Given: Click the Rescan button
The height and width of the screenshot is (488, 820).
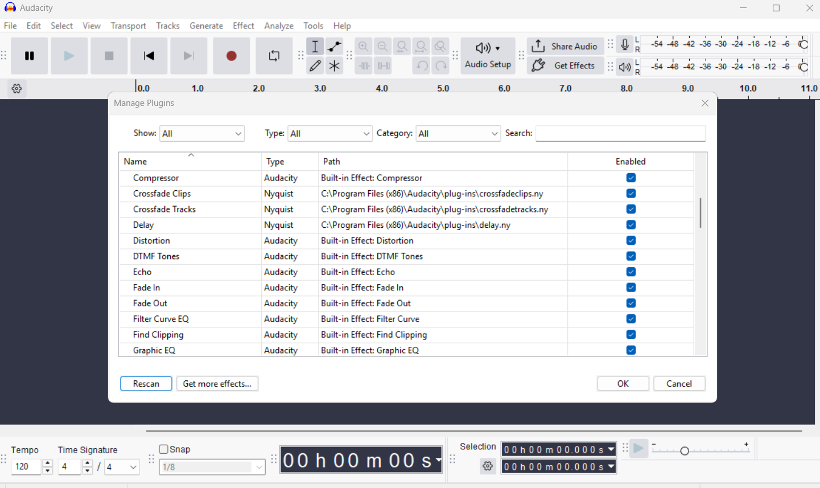Looking at the screenshot, I should tap(146, 384).
